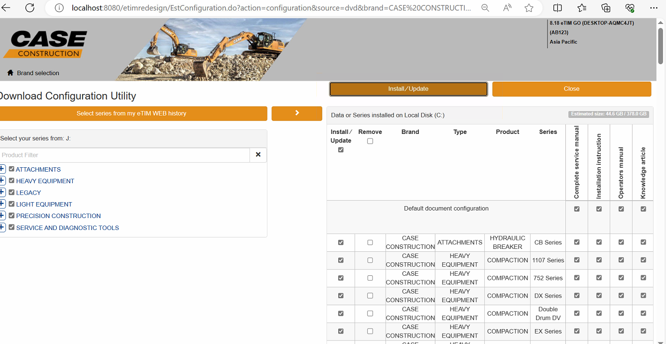Check Remove box for 1107 Series row

coord(370,260)
